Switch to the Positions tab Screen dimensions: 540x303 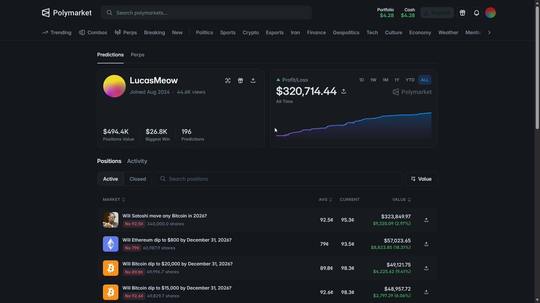tap(109, 161)
